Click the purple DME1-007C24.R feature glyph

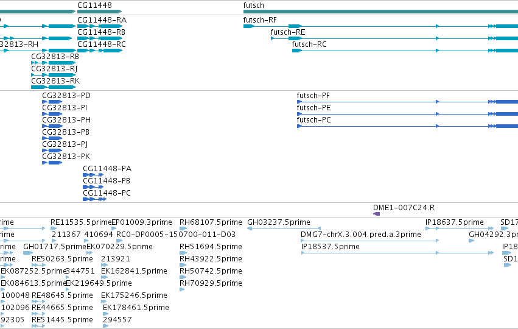tap(376, 214)
